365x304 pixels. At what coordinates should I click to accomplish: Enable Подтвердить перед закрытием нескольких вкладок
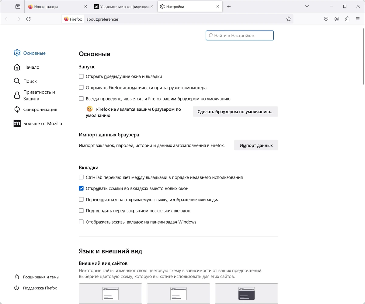[81, 211]
